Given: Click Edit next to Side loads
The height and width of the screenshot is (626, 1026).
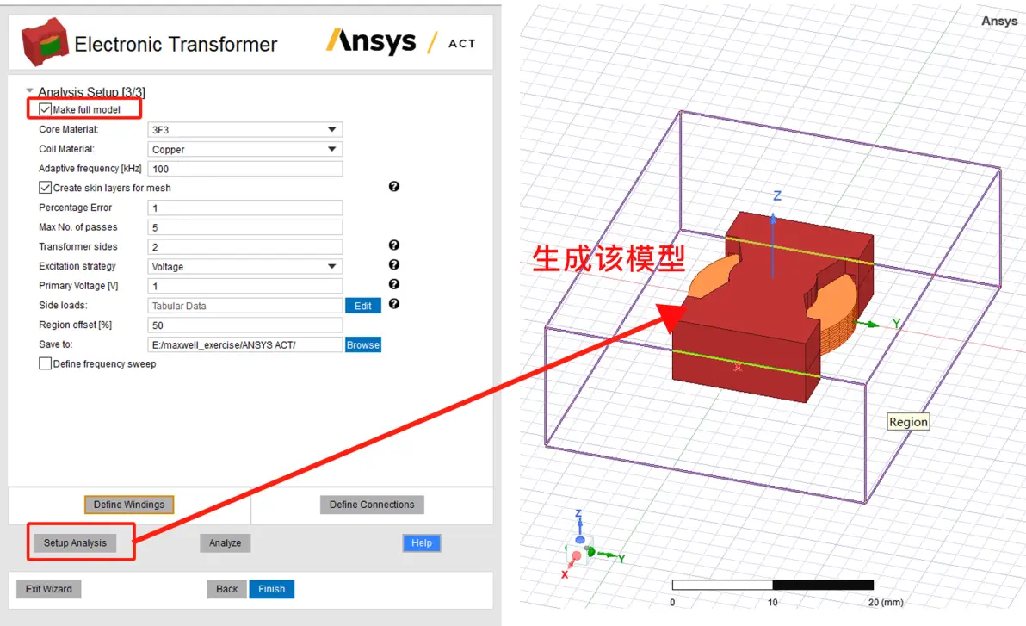Looking at the screenshot, I should pyautogui.click(x=363, y=306).
